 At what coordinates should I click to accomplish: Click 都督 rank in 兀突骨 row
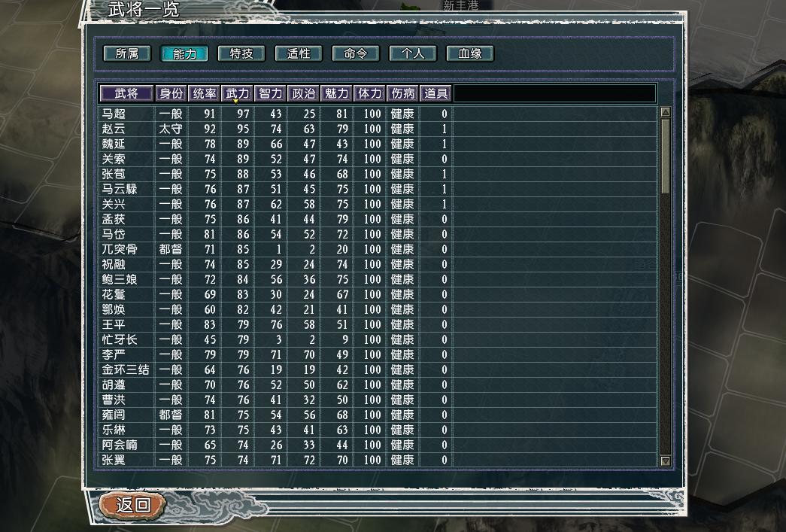[171, 249]
